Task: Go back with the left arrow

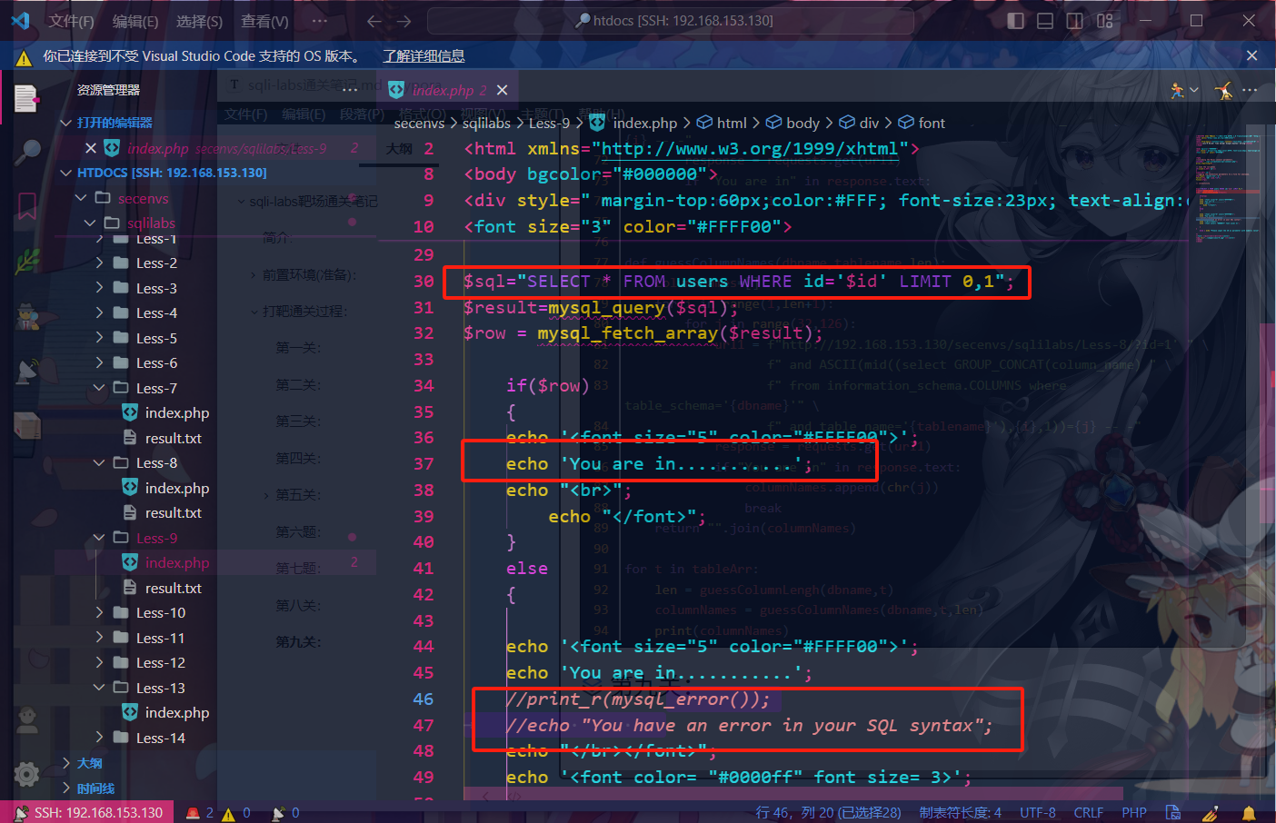Action: (x=374, y=21)
